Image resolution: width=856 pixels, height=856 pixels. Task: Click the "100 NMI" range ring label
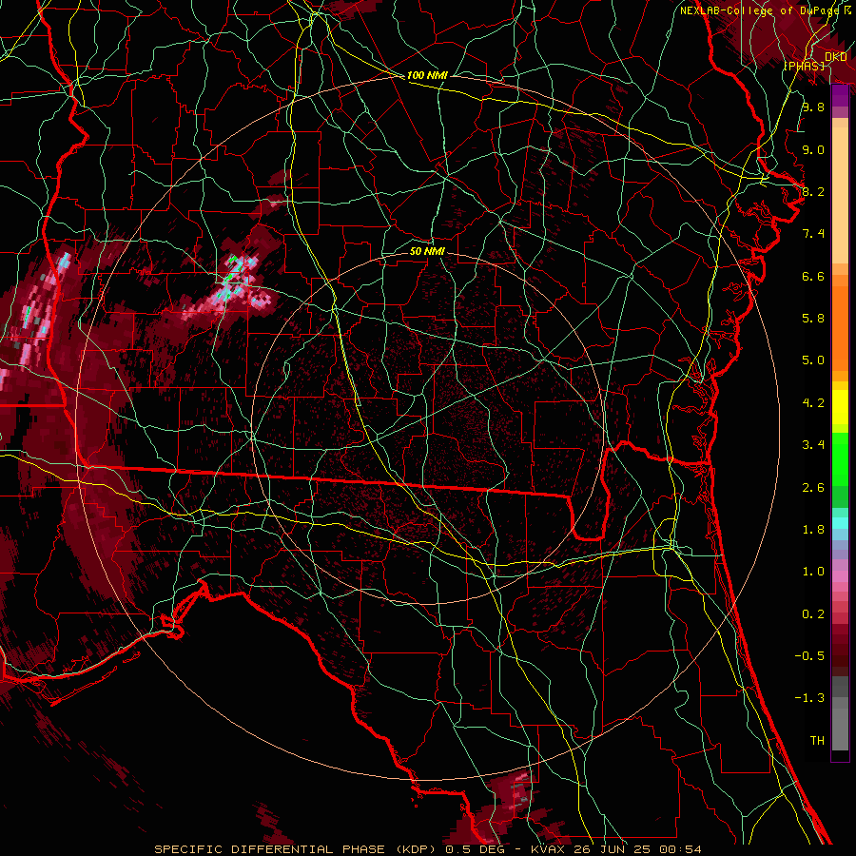[x=427, y=75]
